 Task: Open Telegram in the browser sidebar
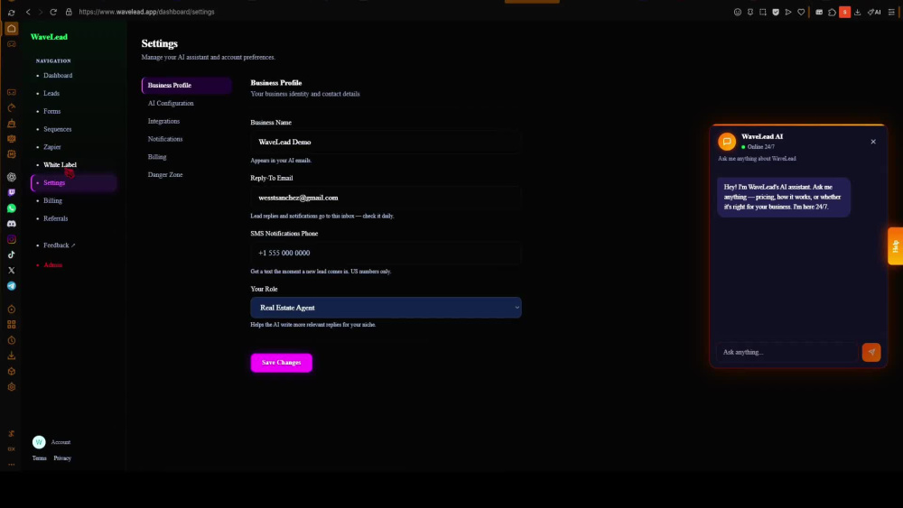[x=12, y=286]
